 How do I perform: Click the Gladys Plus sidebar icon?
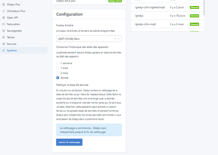[x=3, y=4]
